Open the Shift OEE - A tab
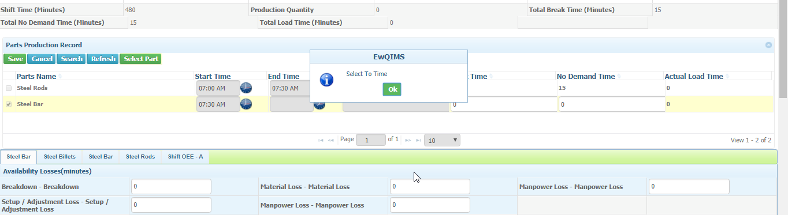Screen dimensions: 788x215 pyautogui.click(x=185, y=157)
